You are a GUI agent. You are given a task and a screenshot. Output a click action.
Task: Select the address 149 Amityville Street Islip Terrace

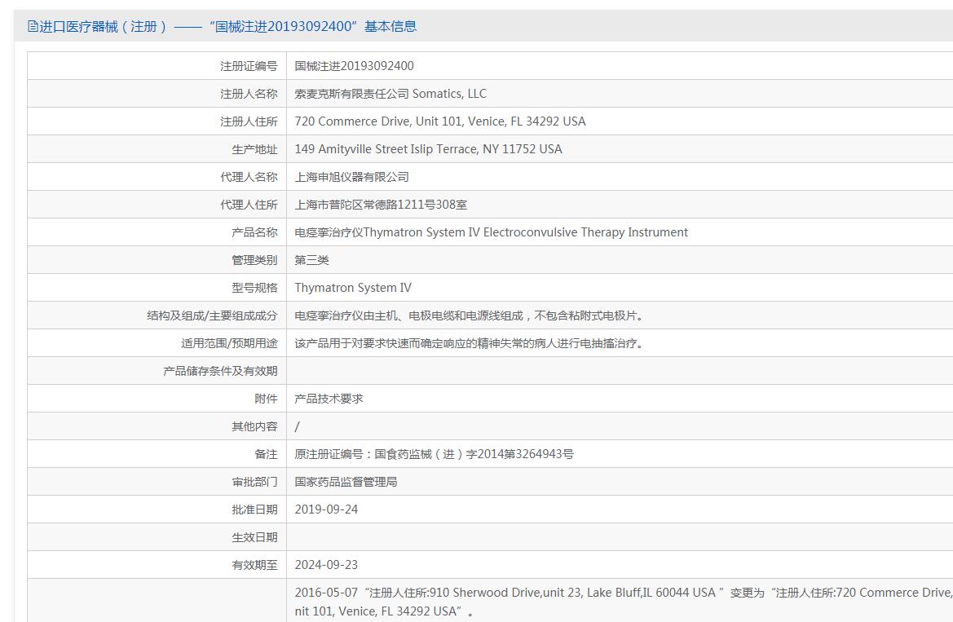coord(428,149)
